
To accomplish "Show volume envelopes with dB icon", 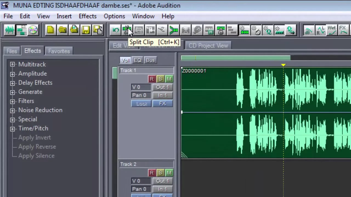I will click(308, 30).
